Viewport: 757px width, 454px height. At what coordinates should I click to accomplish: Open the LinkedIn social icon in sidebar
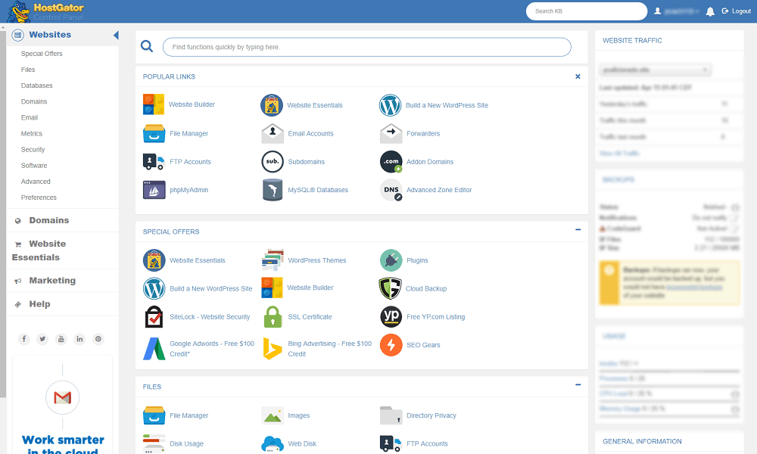click(x=79, y=339)
